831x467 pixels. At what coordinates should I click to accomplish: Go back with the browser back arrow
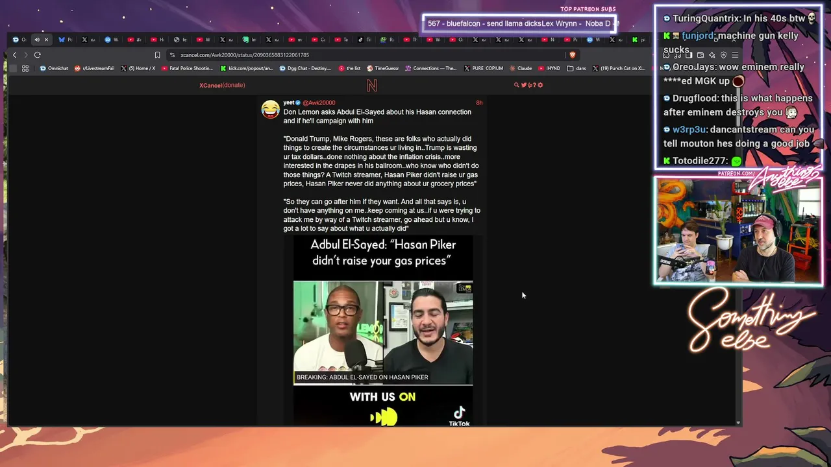coord(14,55)
